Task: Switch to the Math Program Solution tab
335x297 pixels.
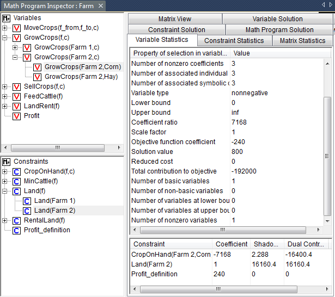Action: click(x=279, y=30)
